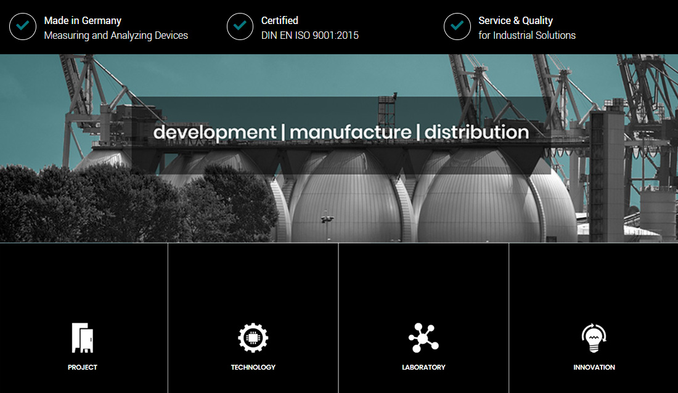Click the Measuring and Analyzing Devices text

[116, 36]
